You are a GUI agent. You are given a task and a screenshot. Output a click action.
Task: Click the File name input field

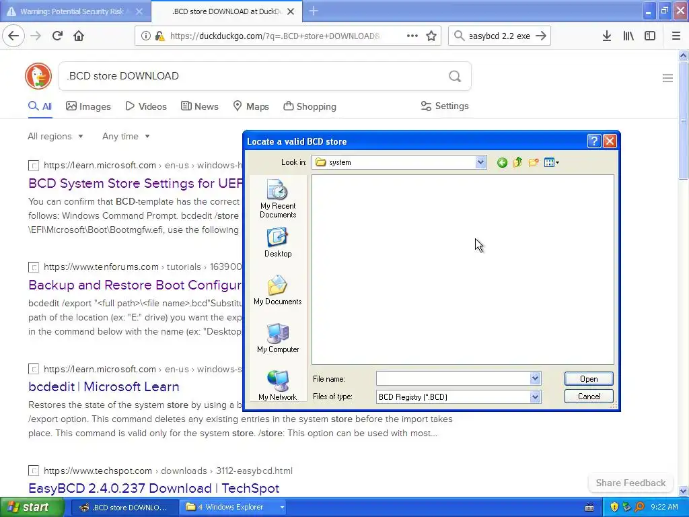453,378
